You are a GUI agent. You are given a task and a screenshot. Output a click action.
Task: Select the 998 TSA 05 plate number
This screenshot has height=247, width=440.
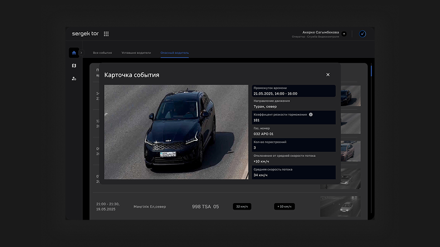click(206, 206)
